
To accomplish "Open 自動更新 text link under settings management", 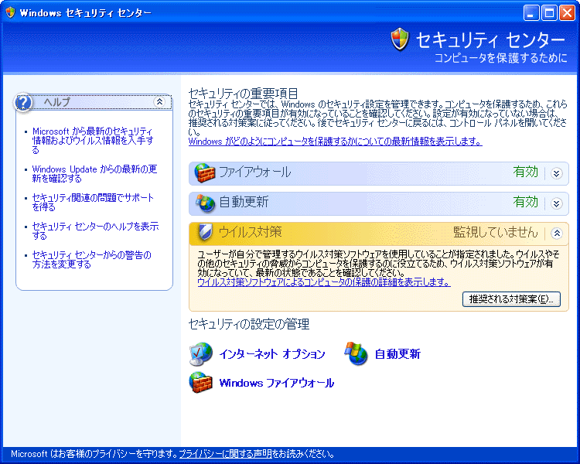I will pyautogui.click(x=397, y=354).
